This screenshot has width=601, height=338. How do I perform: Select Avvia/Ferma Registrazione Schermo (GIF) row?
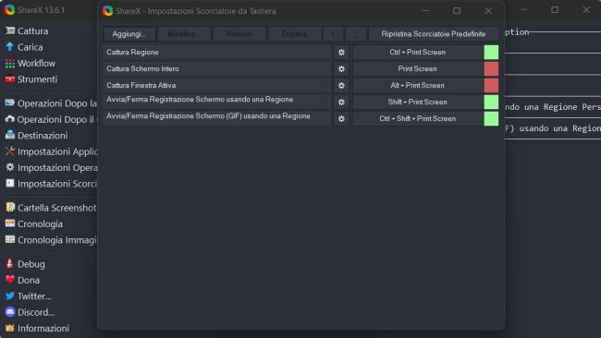pos(217,118)
